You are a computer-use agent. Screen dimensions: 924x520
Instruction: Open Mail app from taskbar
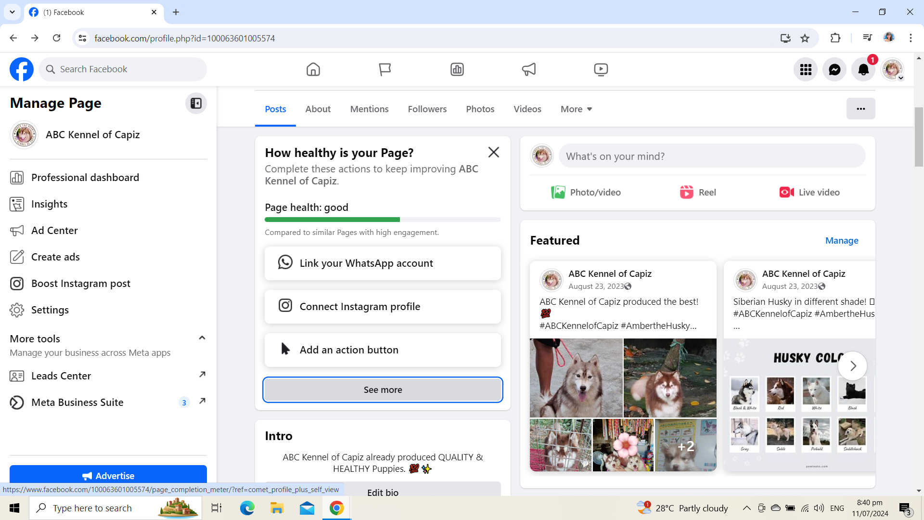(307, 508)
